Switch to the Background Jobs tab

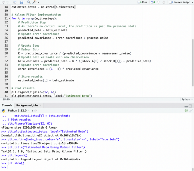(x=27, y=105)
